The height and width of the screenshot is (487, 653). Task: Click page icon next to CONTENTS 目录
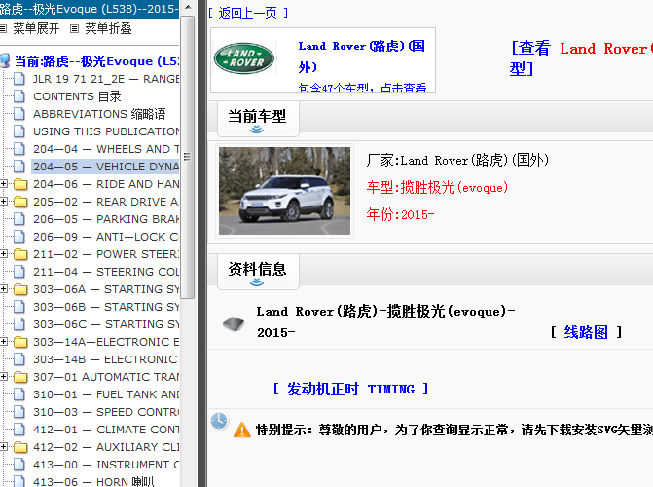point(18,95)
